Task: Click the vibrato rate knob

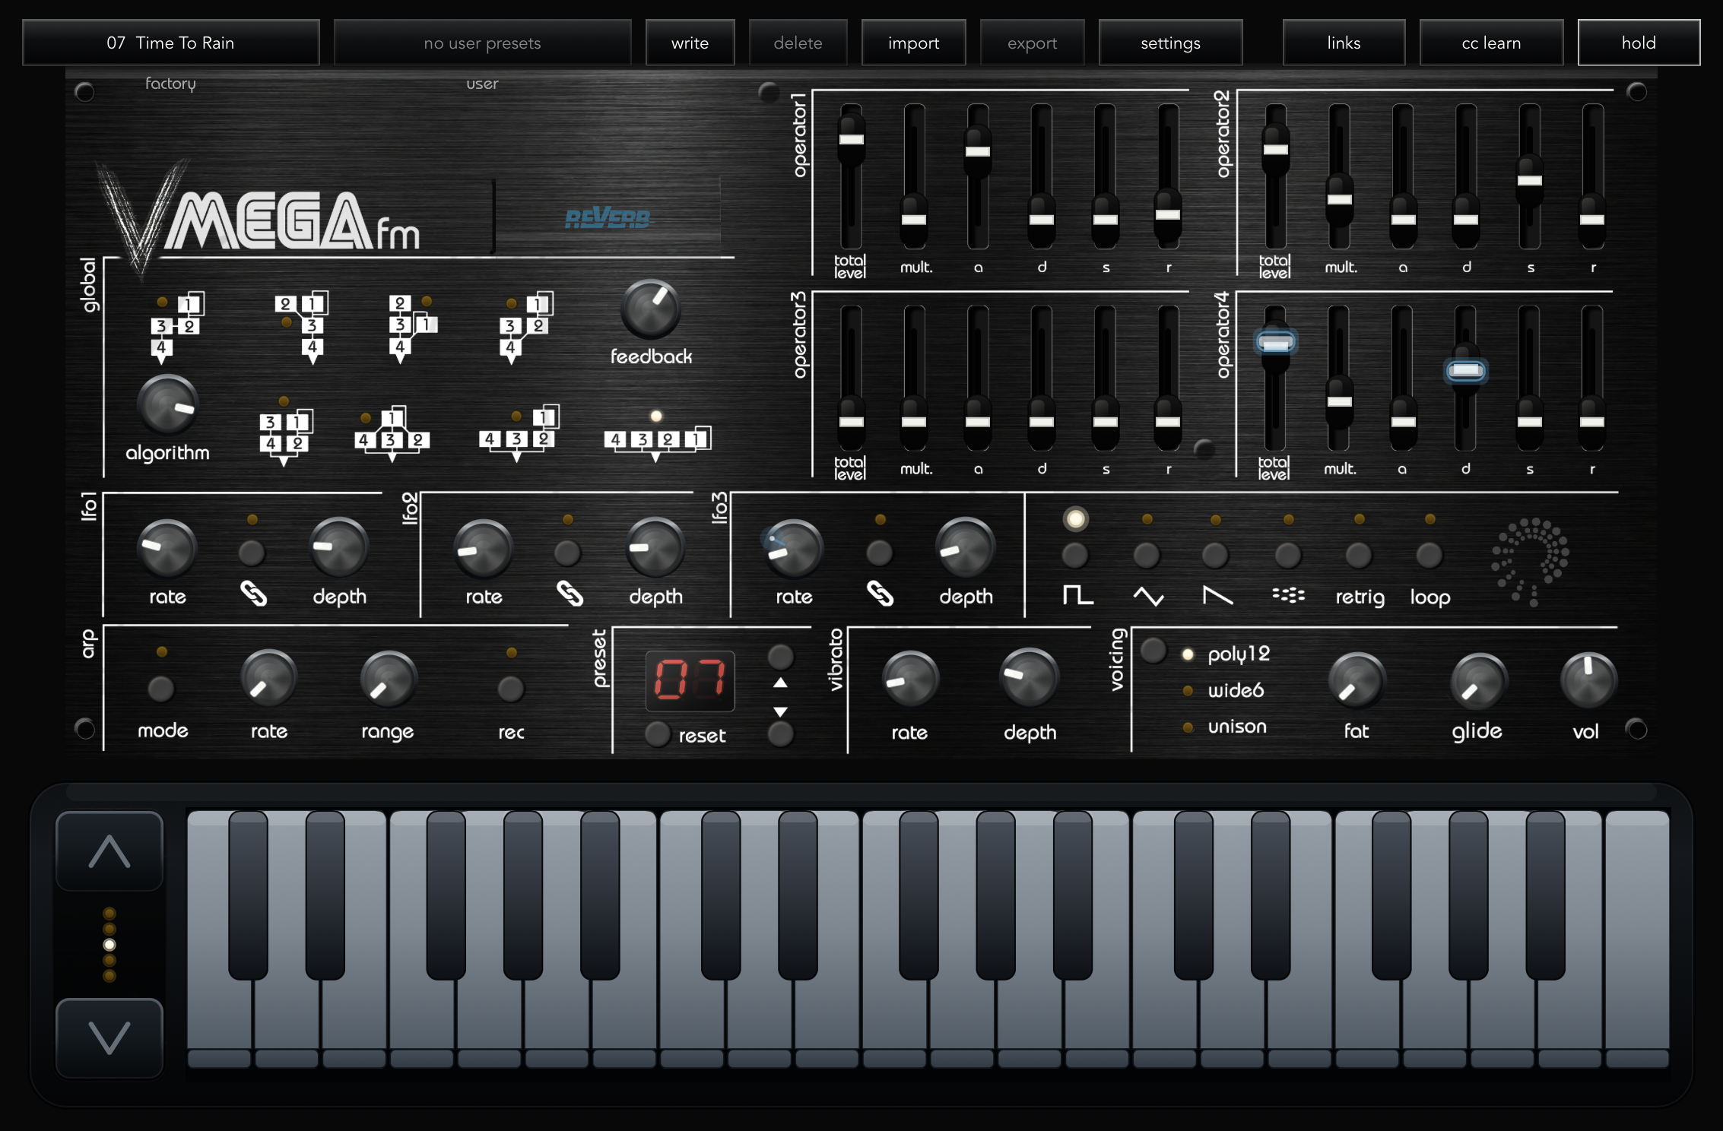Action: click(910, 679)
